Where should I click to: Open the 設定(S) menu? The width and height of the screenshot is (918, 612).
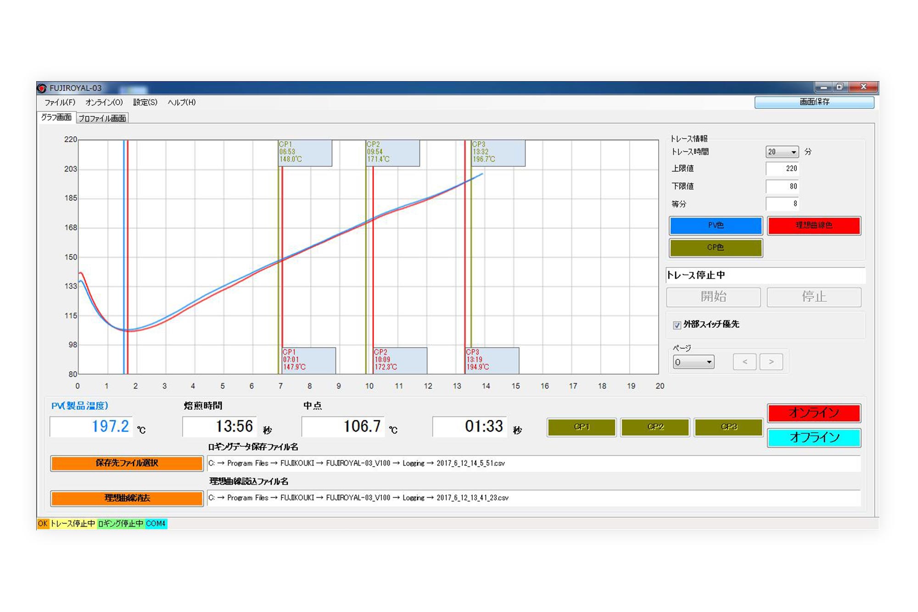[145, 102]
